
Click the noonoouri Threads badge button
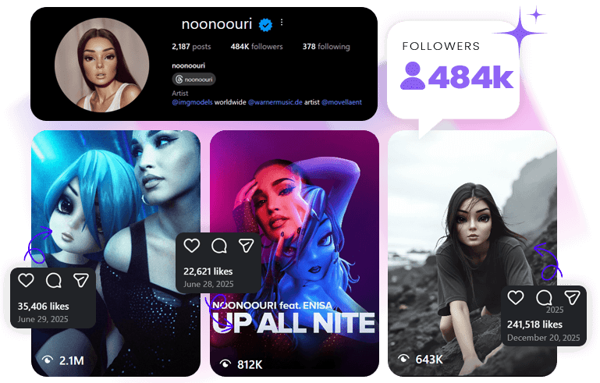(193, 80)
